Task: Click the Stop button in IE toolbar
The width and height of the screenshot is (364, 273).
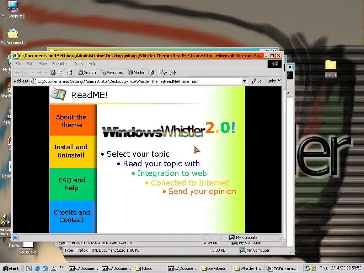Action: 53,73
